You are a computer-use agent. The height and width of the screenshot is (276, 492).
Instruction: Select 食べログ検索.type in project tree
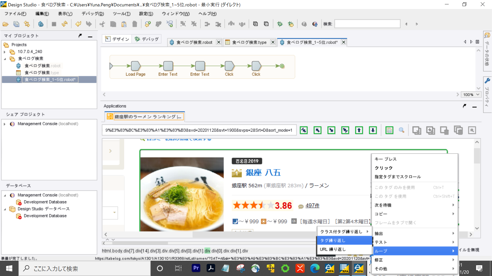[x=42, y=73]
